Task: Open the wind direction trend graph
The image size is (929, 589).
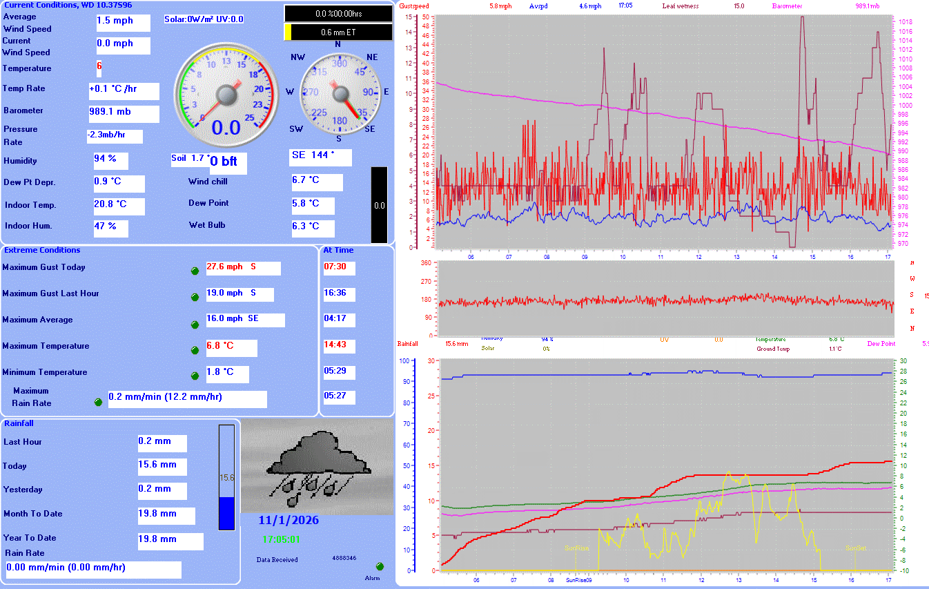Action: (x=663, y=298)
